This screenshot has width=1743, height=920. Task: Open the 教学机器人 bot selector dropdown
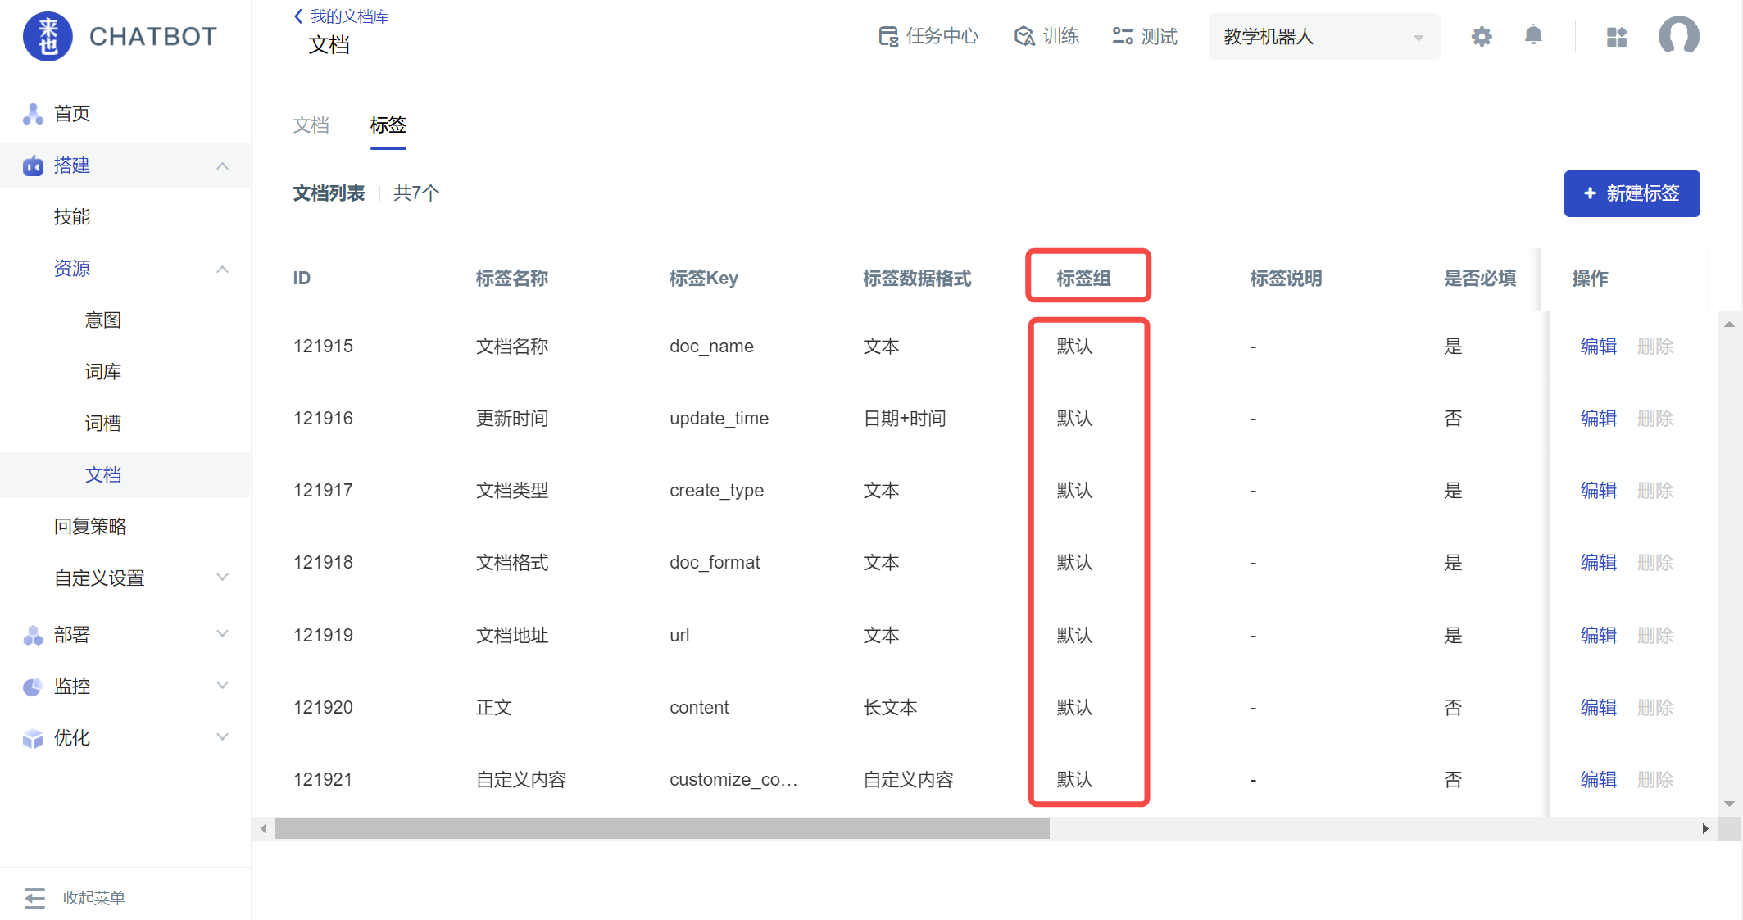click(1324, 37)
